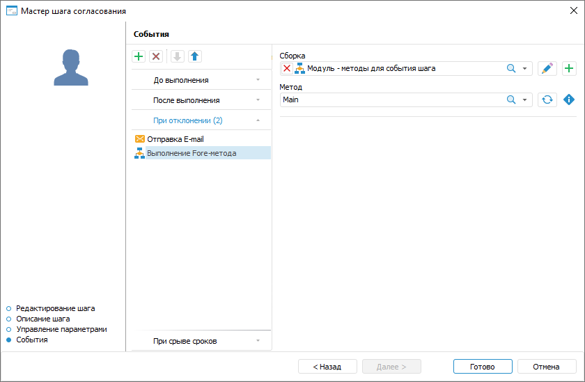Click the red X delete event icon
Viewport: 585px width, 382px height.
(x=156, y=56)
